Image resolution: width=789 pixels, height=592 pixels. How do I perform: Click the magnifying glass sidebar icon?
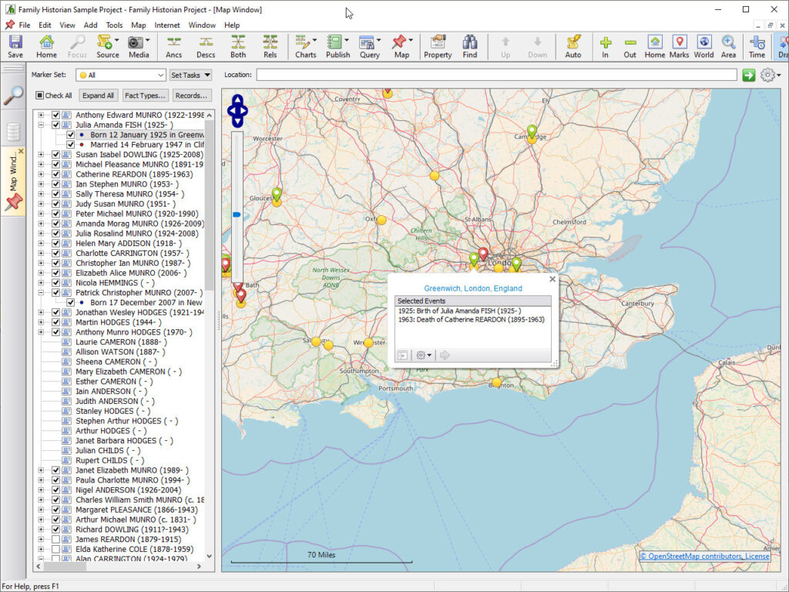coord(13,96)
